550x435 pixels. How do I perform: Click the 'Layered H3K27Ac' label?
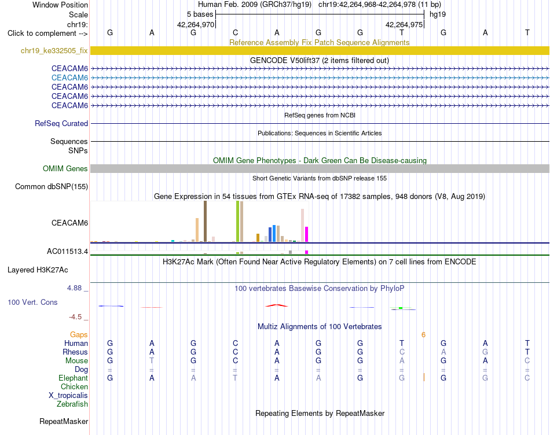coord(38,270)
